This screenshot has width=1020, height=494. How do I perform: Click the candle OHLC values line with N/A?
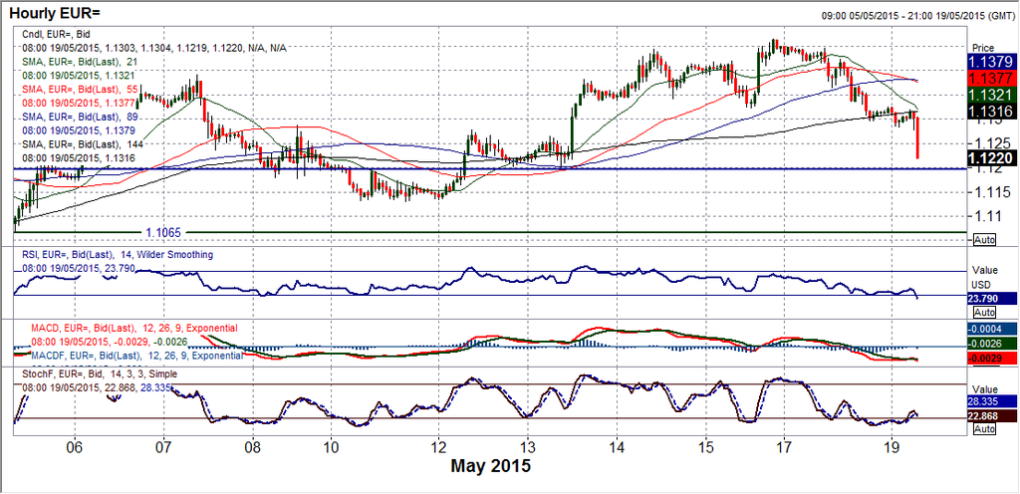click(x=155, y=48)
